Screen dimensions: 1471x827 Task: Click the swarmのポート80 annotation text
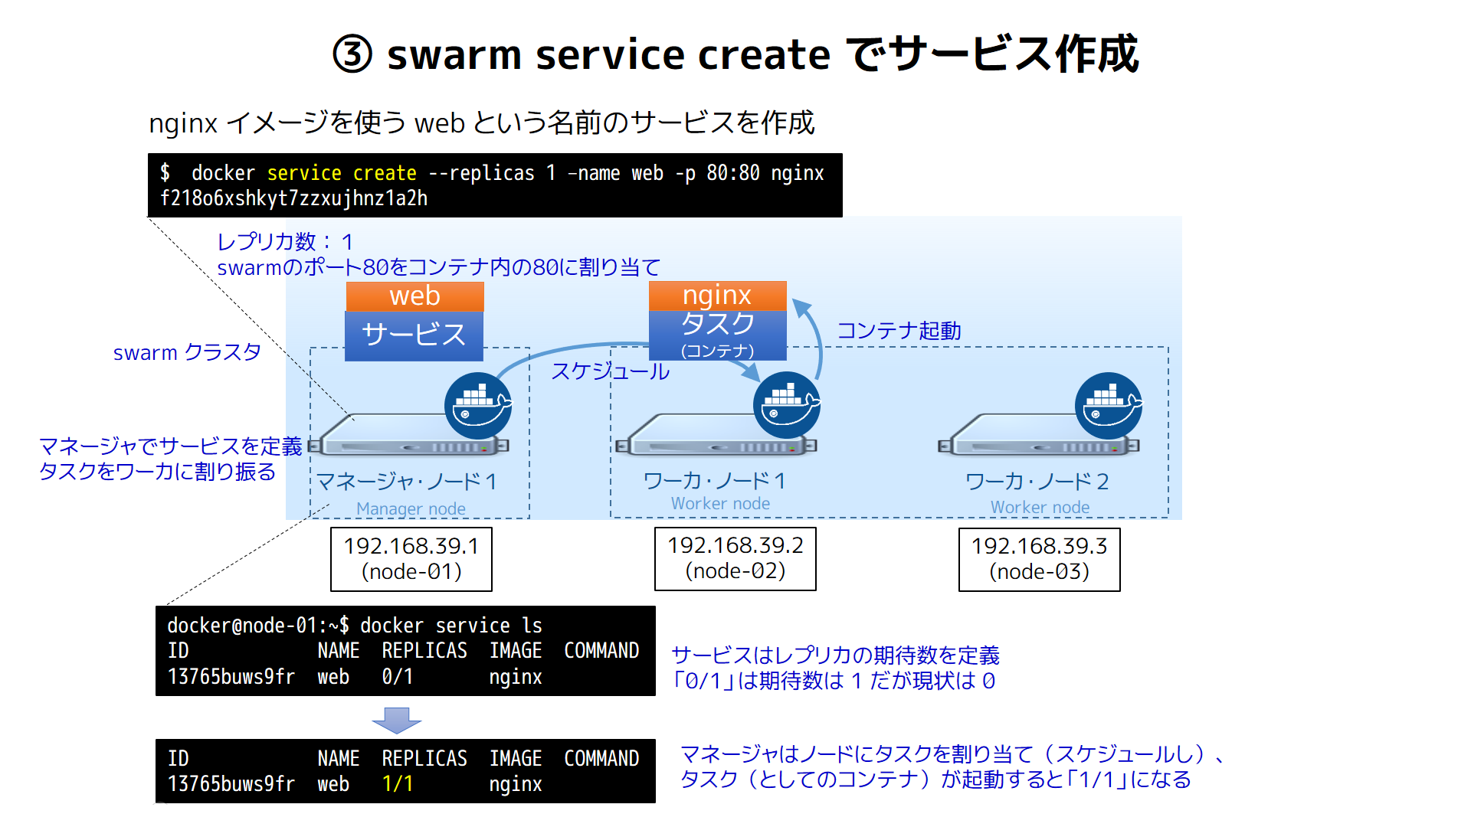point(438,267)
